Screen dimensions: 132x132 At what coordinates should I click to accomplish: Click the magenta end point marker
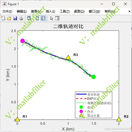tap(23, 41)
